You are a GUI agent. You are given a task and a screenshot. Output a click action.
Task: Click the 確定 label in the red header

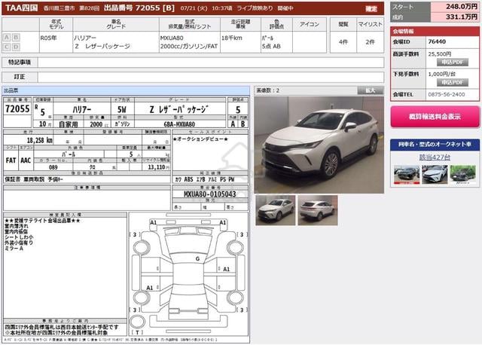[x=371, y=8]
